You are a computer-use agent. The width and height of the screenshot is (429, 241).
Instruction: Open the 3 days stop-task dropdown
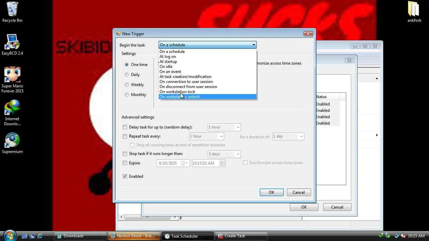point(224,154)
